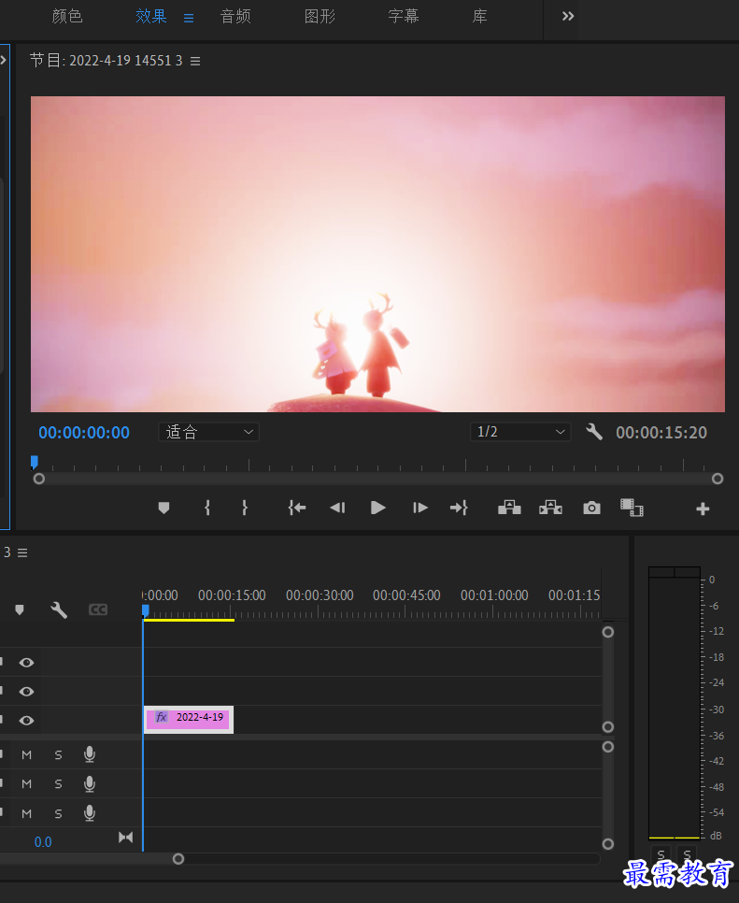This screenshot has width=739, height=903.
Task: Click the duration timecode 00:00:15:20
Action: 661,433
